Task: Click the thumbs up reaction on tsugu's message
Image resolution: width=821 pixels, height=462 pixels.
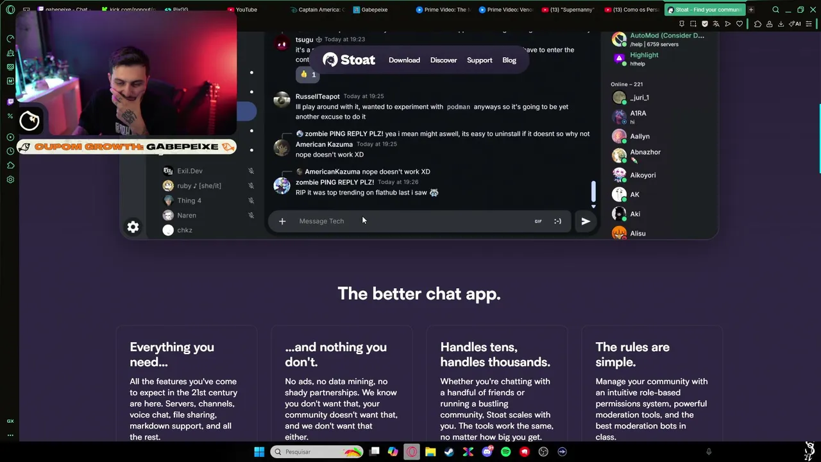Action: 307,74
